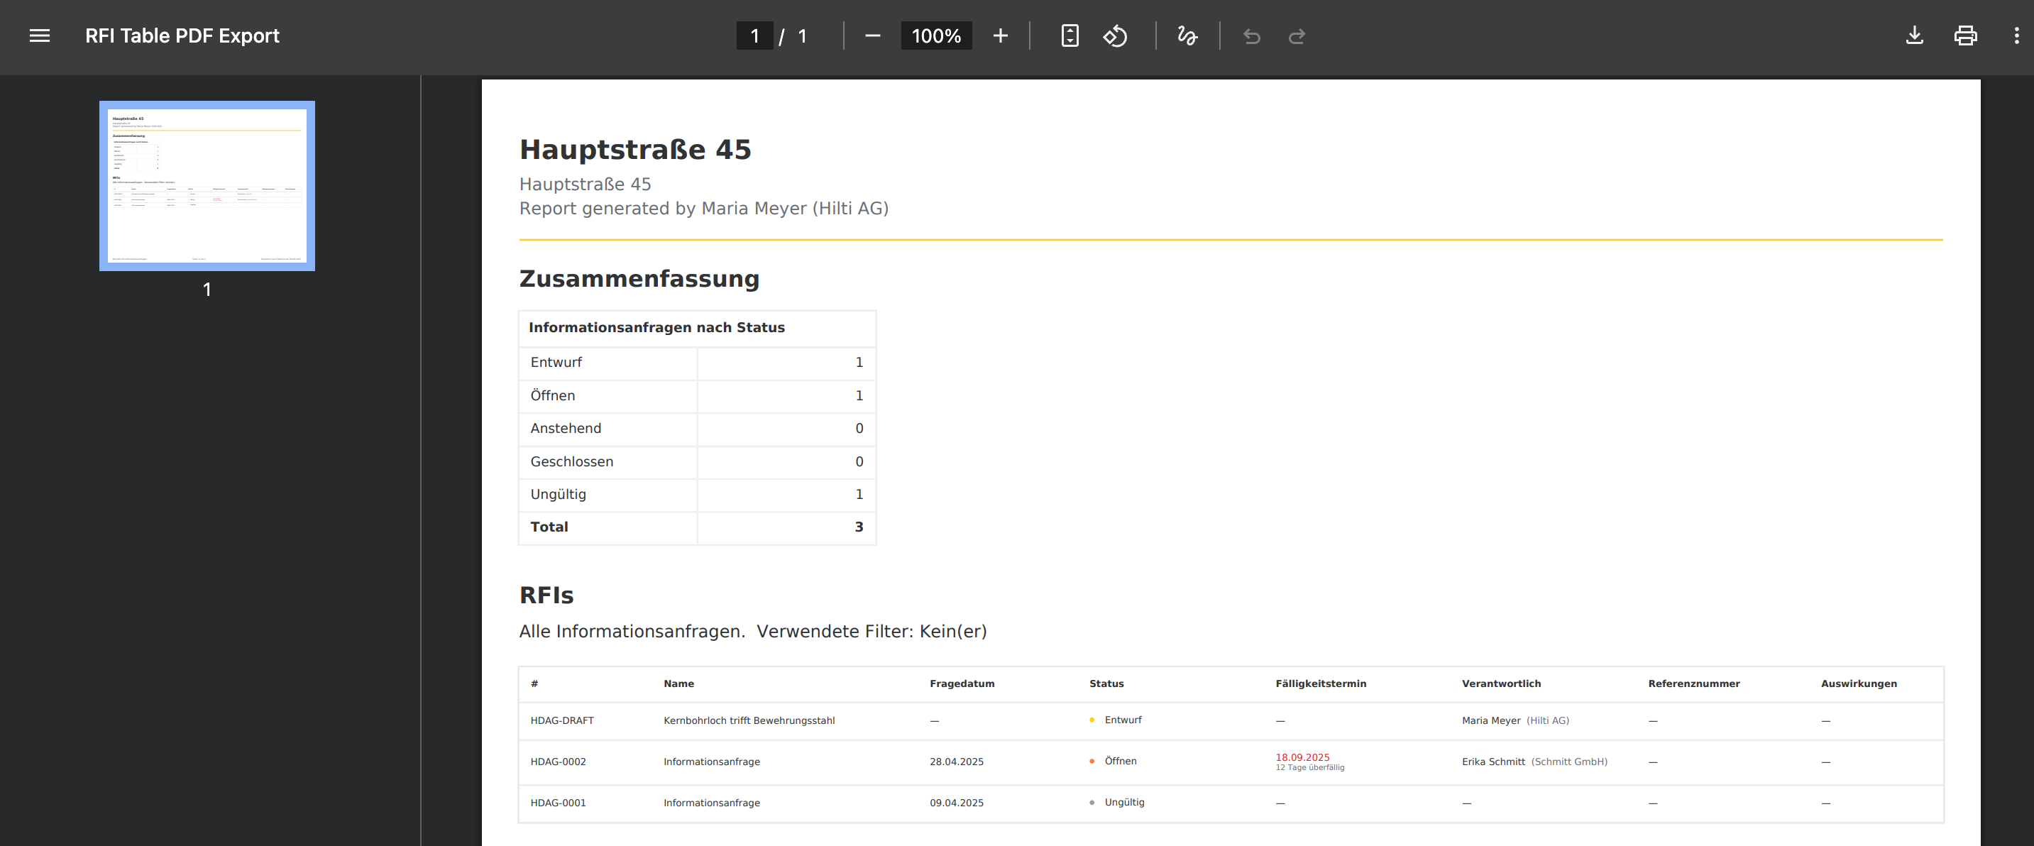Click the fit to page icon

click(x=1069, y=35)
